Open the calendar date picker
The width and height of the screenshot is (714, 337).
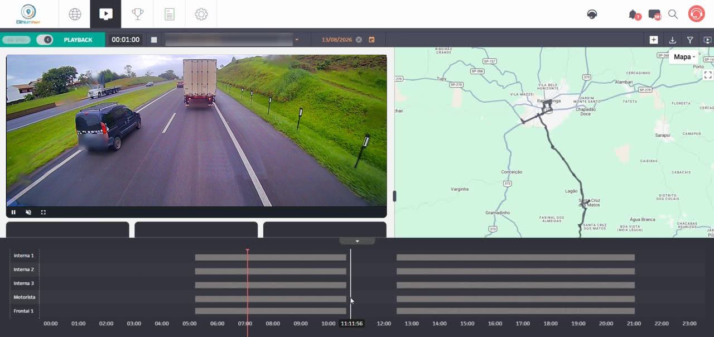tap(372, 40)
